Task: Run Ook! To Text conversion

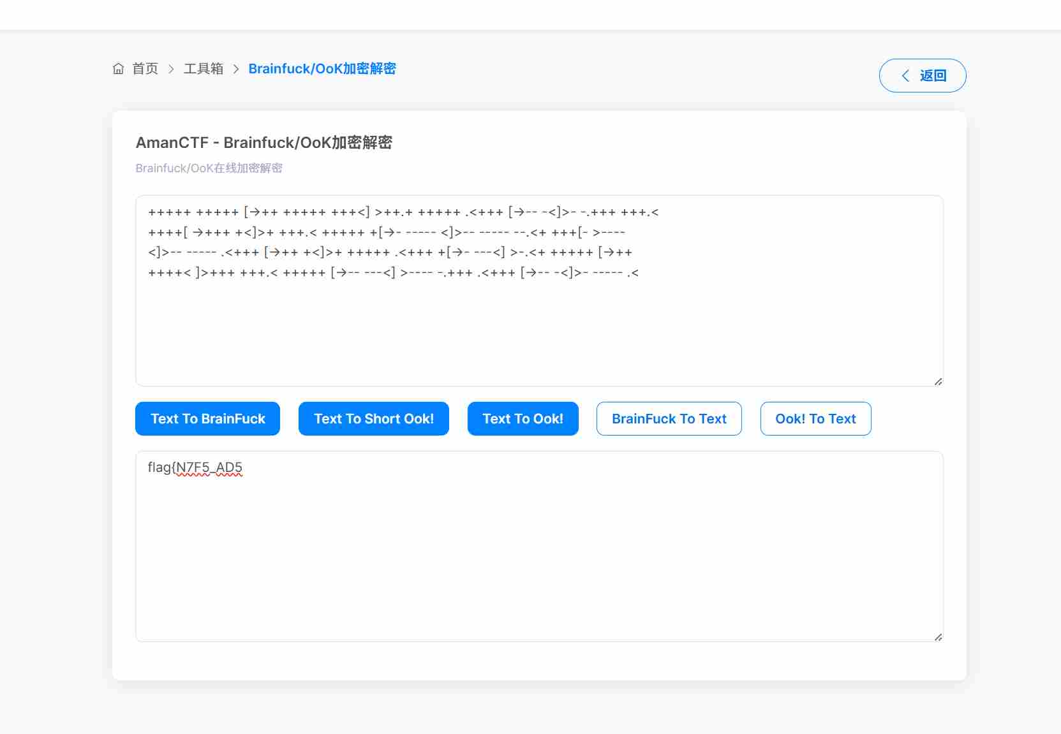Action: (x=815, y=419)
